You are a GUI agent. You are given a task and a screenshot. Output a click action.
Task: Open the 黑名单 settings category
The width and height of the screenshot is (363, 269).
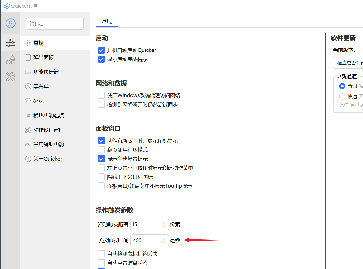click(55, 86)
